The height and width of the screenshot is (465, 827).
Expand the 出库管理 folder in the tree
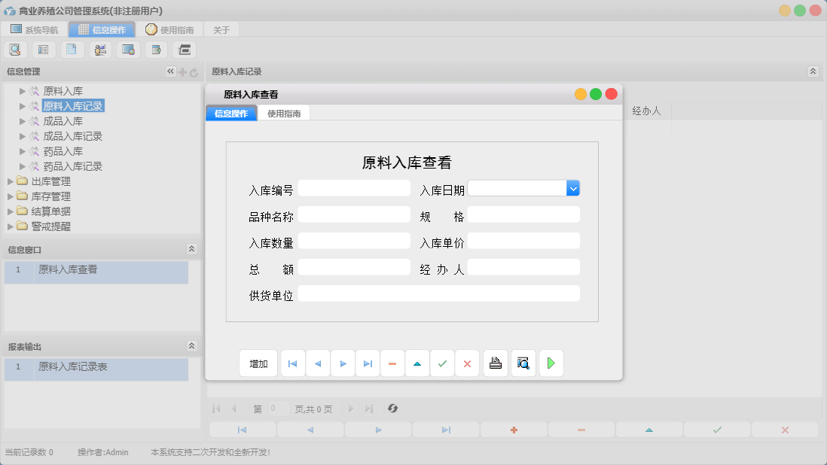tap(12, 181)
